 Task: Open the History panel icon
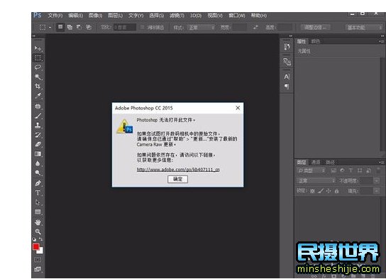pyautogui.click(x=287, y=47)
